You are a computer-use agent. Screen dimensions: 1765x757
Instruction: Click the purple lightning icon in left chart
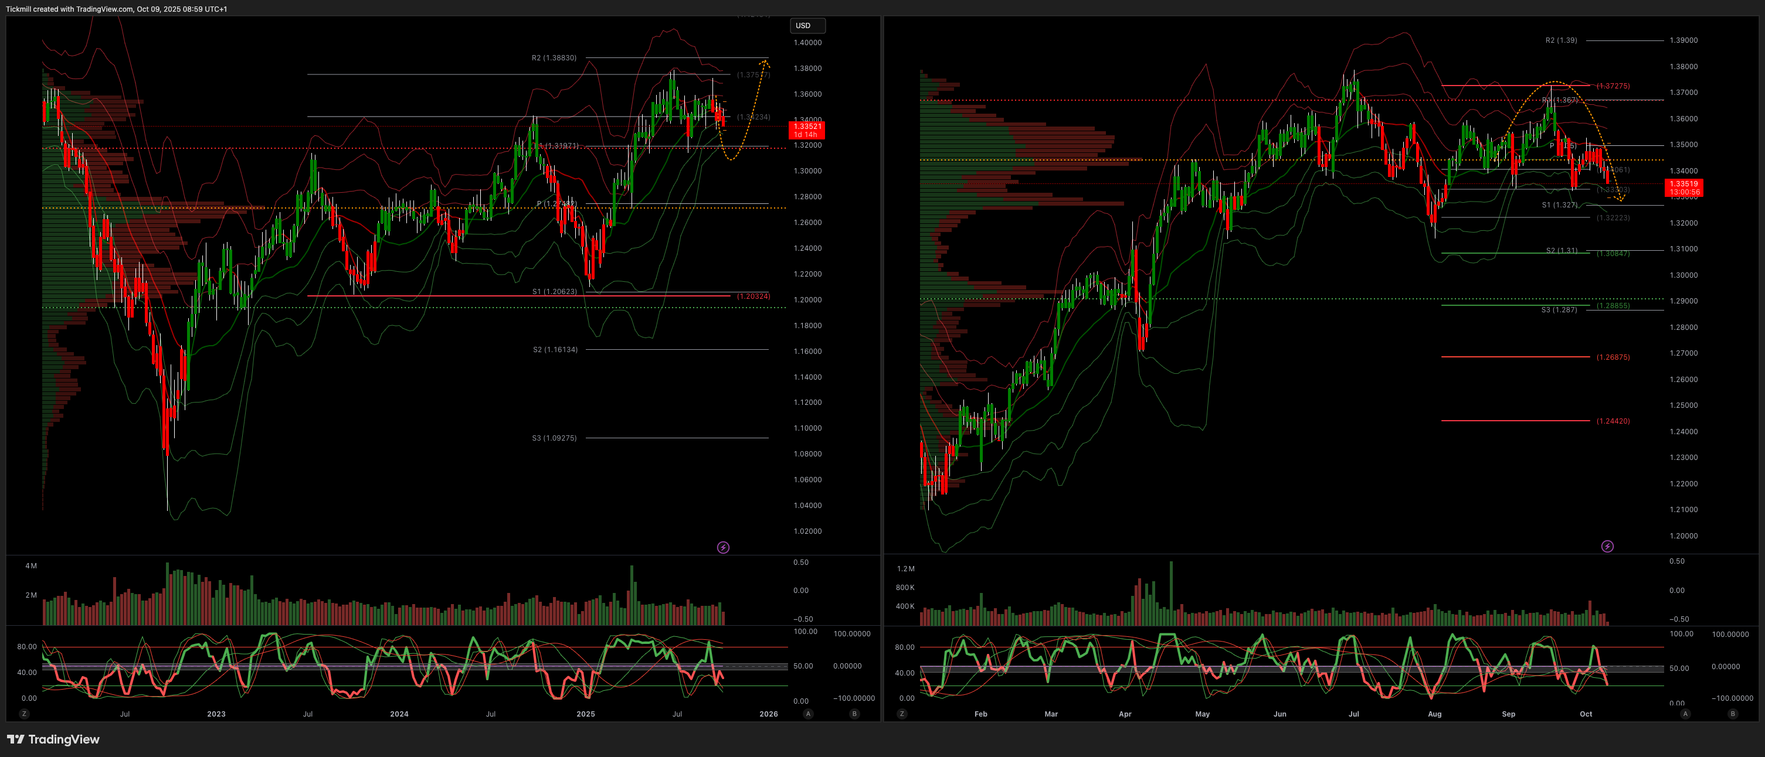click(x=723, y=548)
